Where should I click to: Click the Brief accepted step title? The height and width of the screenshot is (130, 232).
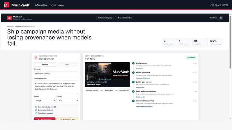click(x=142, y=63)
